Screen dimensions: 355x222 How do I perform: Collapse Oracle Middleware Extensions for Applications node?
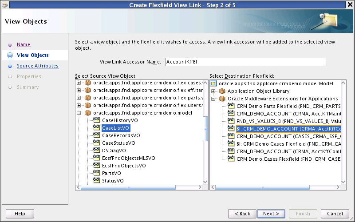(x=213, y=99)
